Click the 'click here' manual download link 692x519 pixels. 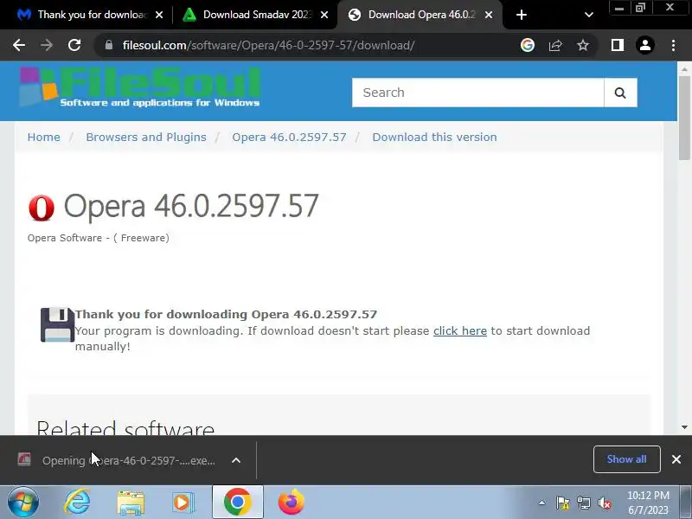pos(460,331)
